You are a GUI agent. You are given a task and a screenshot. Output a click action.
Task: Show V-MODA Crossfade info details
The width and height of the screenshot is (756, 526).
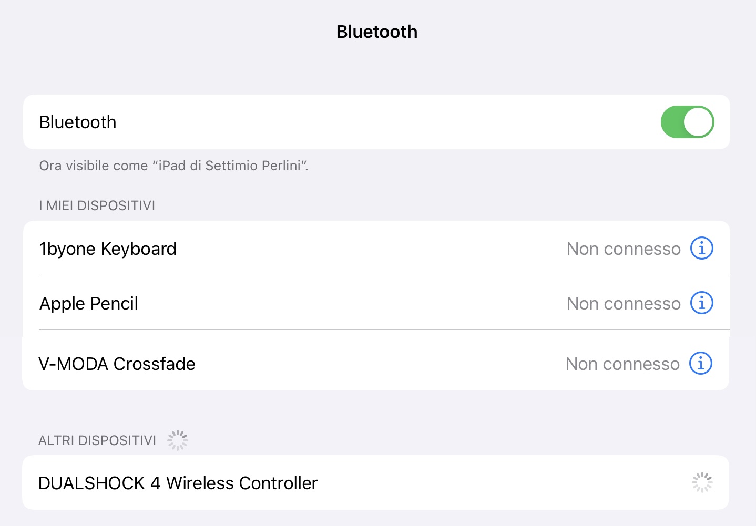coord(700,363)
